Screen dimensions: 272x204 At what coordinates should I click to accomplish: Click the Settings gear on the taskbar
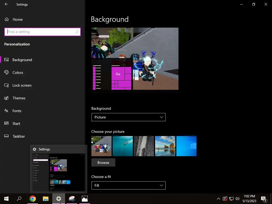tap(59, 199)
